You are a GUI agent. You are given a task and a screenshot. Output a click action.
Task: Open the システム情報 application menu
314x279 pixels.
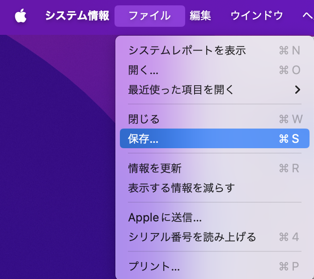coord(77,16)
